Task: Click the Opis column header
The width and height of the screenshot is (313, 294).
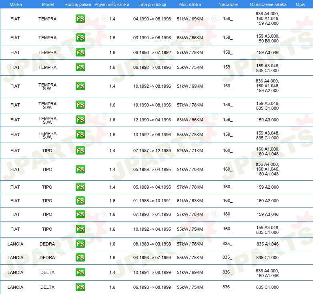Action: 300,4
